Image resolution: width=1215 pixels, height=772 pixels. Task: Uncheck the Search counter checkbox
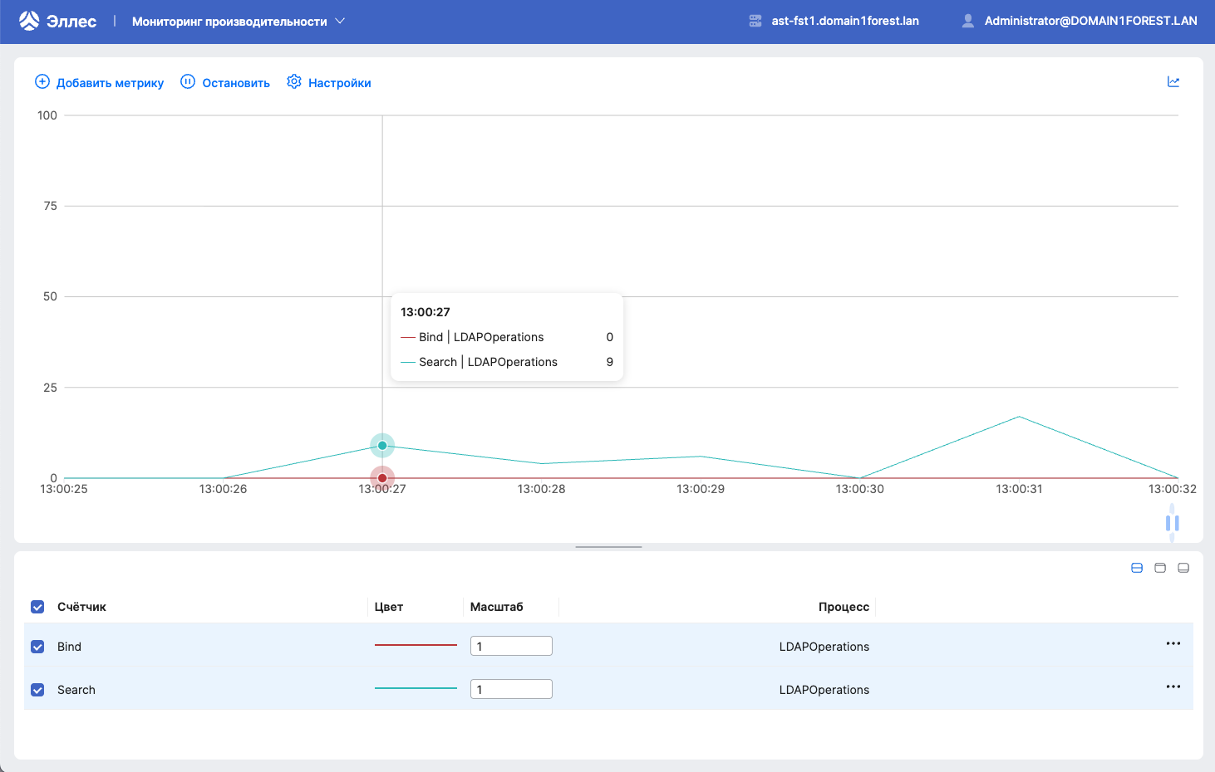coord(37,689)
